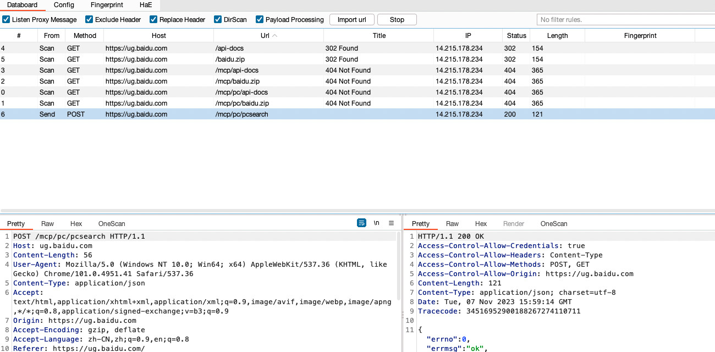Select the row with Url /baidu.zip
The image size is (715, 352).
(x=358, y=59)
